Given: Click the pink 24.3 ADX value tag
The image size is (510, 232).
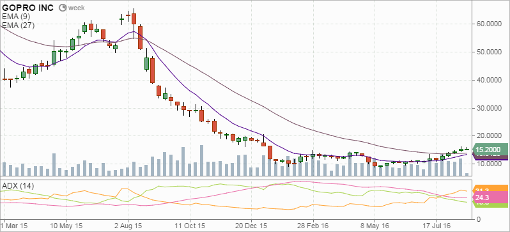Looking at the screenshot, I should pyautogui.click(x=491, y=197).
